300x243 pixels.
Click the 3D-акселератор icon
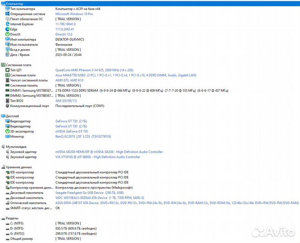[x=7, y=131]
